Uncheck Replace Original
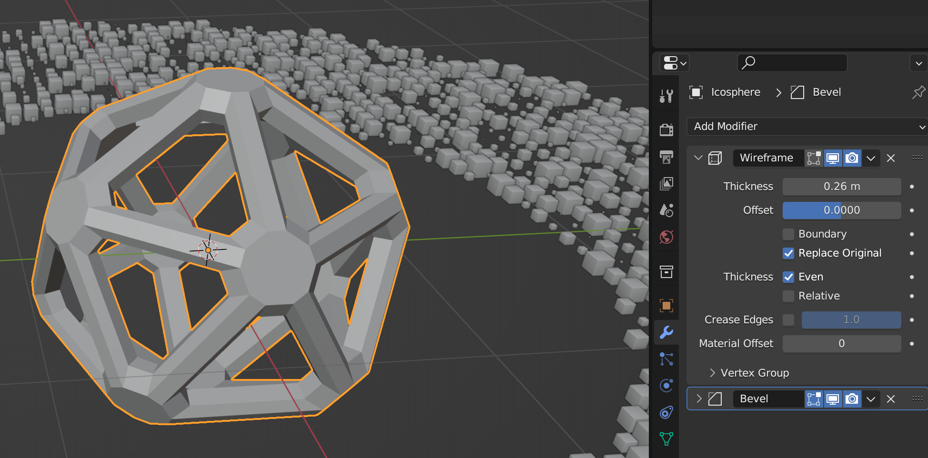The height and width of the screenshot is (458, 928). click(x=788, y=253)
